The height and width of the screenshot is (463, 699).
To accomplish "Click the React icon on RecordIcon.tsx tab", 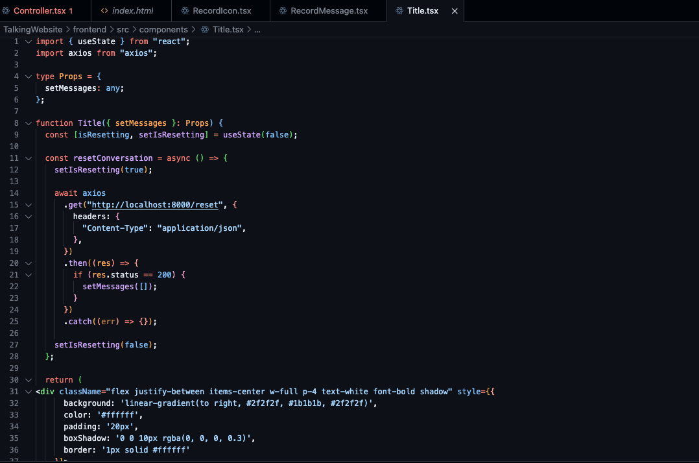I will pyautogui.click(x=185, y=11).
